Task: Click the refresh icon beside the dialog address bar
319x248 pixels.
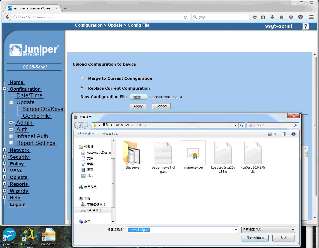Action: pyautogui.click(x=242, y=125)
